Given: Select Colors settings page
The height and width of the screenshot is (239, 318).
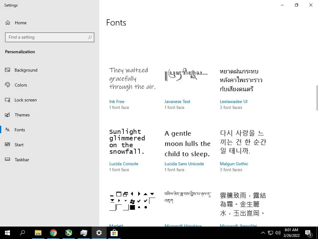Looking at the screenshot, I should click(21, 85).
